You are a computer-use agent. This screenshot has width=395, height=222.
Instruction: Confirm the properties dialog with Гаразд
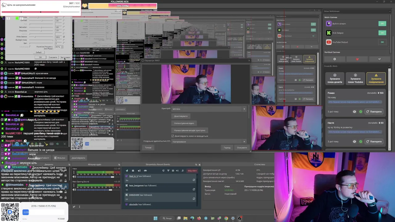[x=227, y=148]
